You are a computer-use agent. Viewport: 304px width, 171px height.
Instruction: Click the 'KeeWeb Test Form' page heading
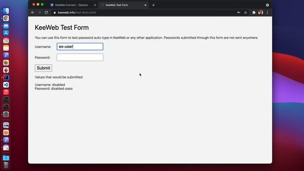[x=62, y=28]
